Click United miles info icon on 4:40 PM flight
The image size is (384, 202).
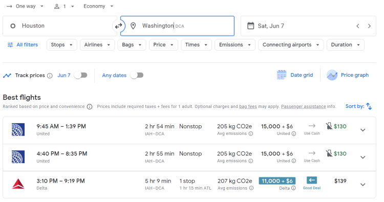tap(294, 161)
